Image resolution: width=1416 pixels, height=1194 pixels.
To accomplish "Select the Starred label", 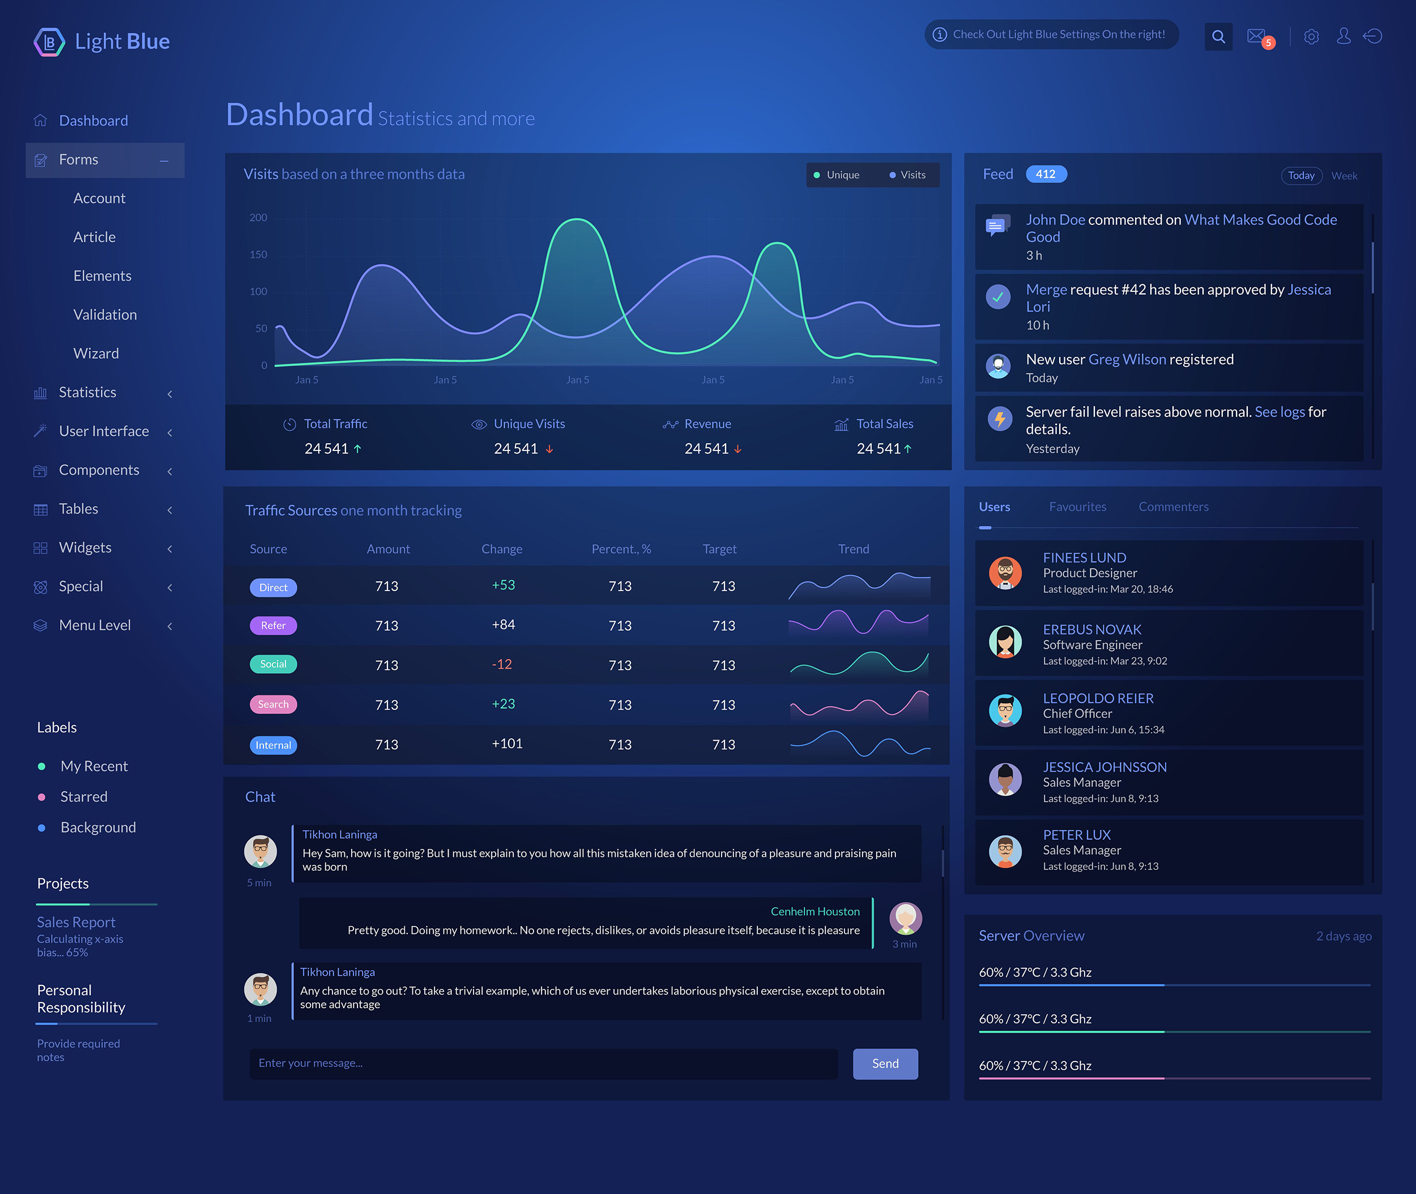I will 72,797.
